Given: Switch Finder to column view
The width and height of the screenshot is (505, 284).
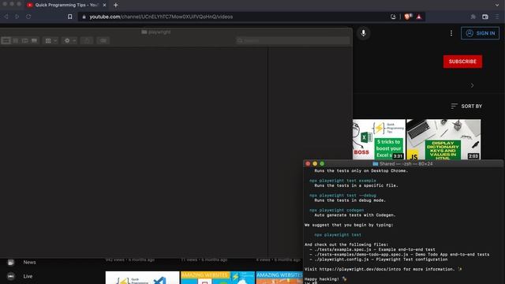Looking at the screenshot, I should [24, 40].
